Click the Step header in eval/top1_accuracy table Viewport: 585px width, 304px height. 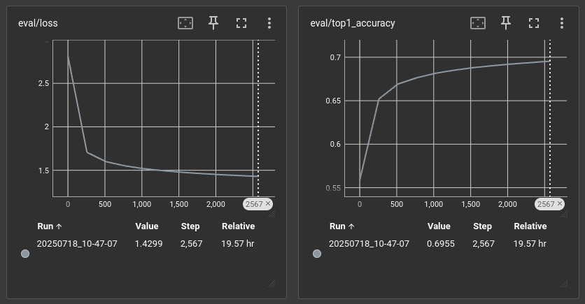tap(482, 226)
